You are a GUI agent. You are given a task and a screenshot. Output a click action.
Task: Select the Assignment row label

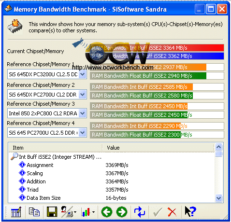tap(40, 165)
